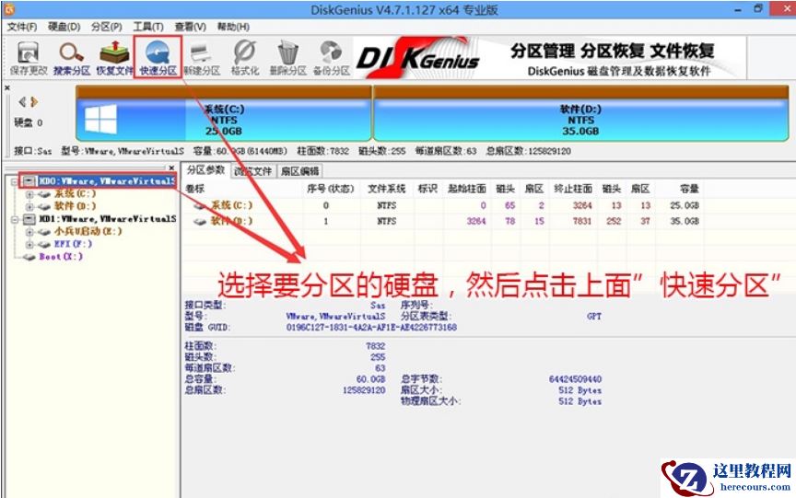Click the disk GUID value
The width and height of the screenshot is (796, 498).
371,328
